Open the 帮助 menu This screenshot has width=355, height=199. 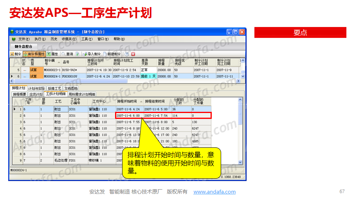coord(119,39)
